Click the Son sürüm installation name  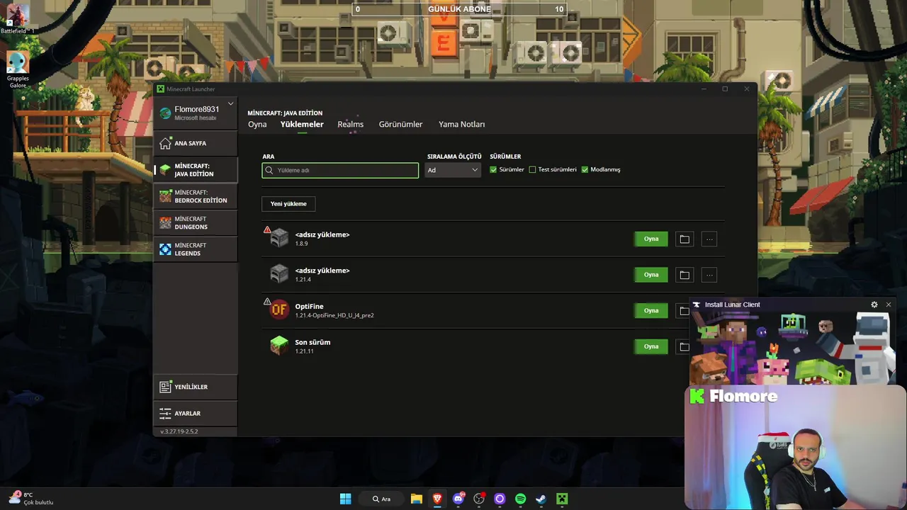click(312, 342)
